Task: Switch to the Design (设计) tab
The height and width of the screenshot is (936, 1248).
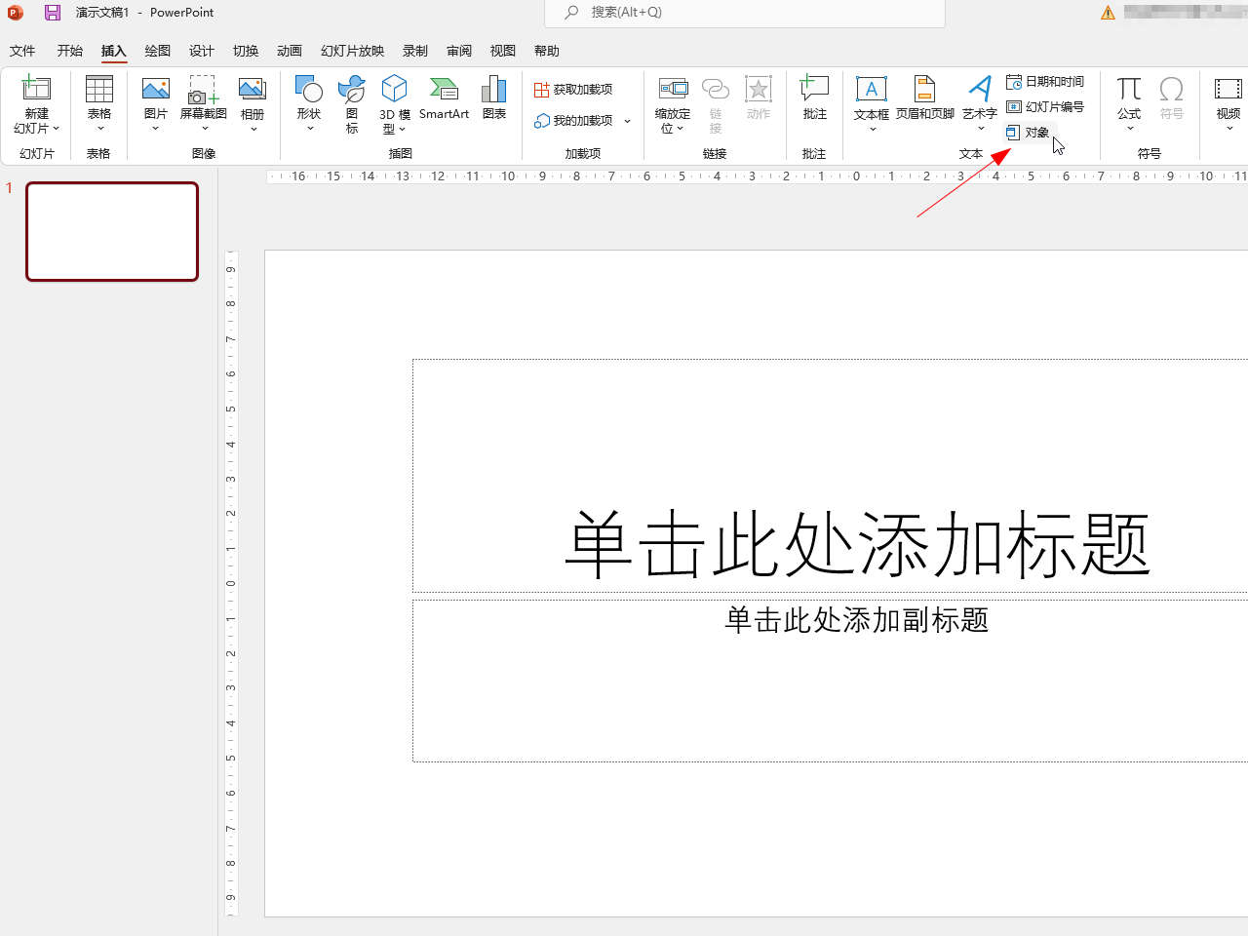Action: coord(201,51)
